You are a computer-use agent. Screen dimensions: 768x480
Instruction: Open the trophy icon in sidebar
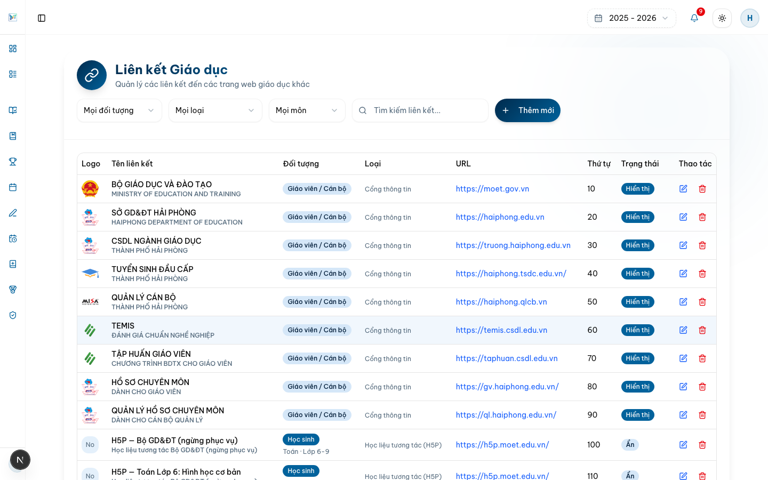point(13,162)
